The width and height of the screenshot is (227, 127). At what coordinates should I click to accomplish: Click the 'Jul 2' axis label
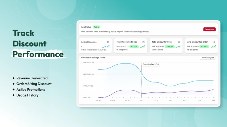[x=156, y=101]
